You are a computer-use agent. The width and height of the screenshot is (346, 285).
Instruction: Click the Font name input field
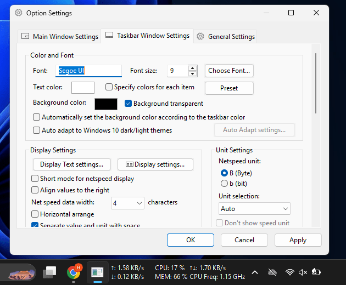(x=89, y=71)
